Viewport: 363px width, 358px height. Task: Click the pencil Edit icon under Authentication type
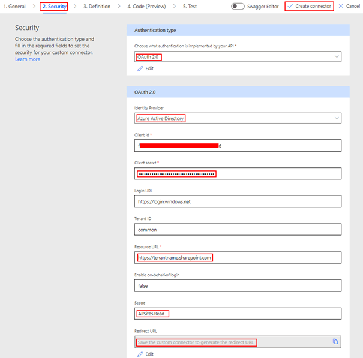(140, 68)
